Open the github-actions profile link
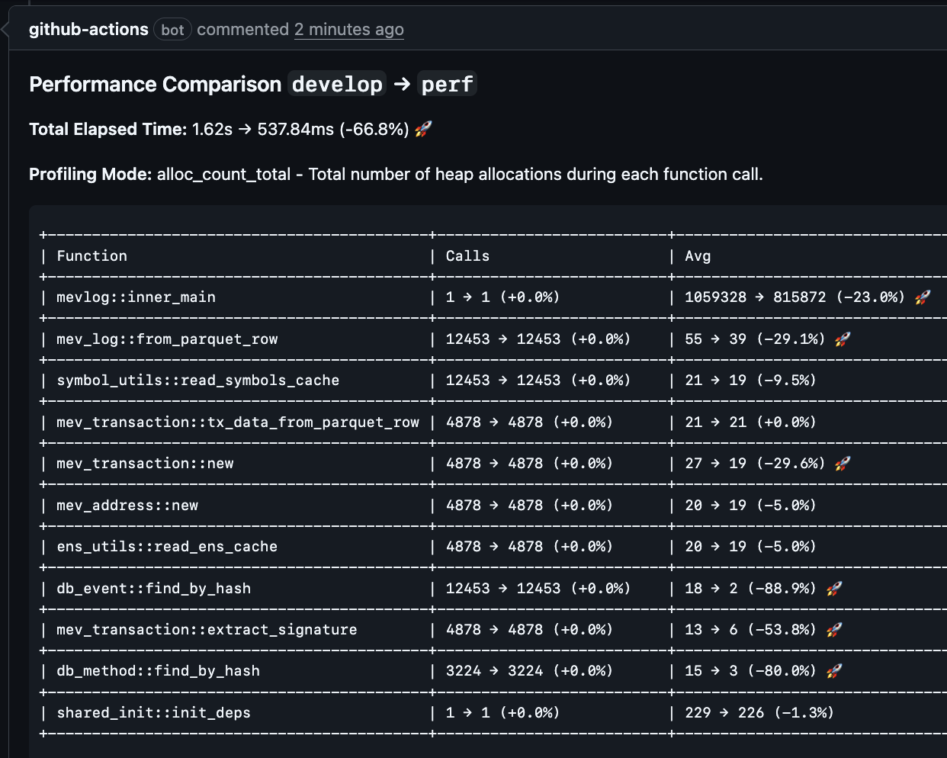The width and height of the screenshot is (947, 758). 88,29
